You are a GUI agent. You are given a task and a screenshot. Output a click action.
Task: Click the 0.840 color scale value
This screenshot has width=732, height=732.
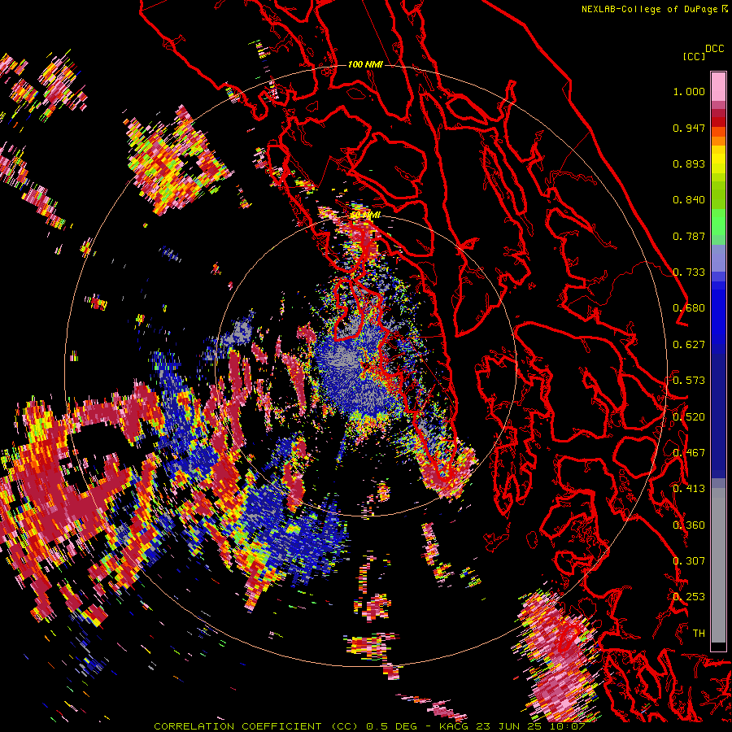[x=689, y=200]
